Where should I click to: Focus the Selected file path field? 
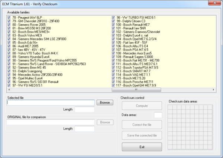pos(51,103)
